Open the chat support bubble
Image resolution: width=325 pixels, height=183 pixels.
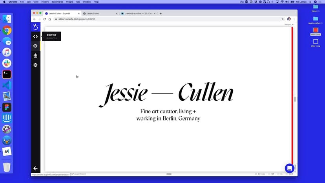coord(289,168)
